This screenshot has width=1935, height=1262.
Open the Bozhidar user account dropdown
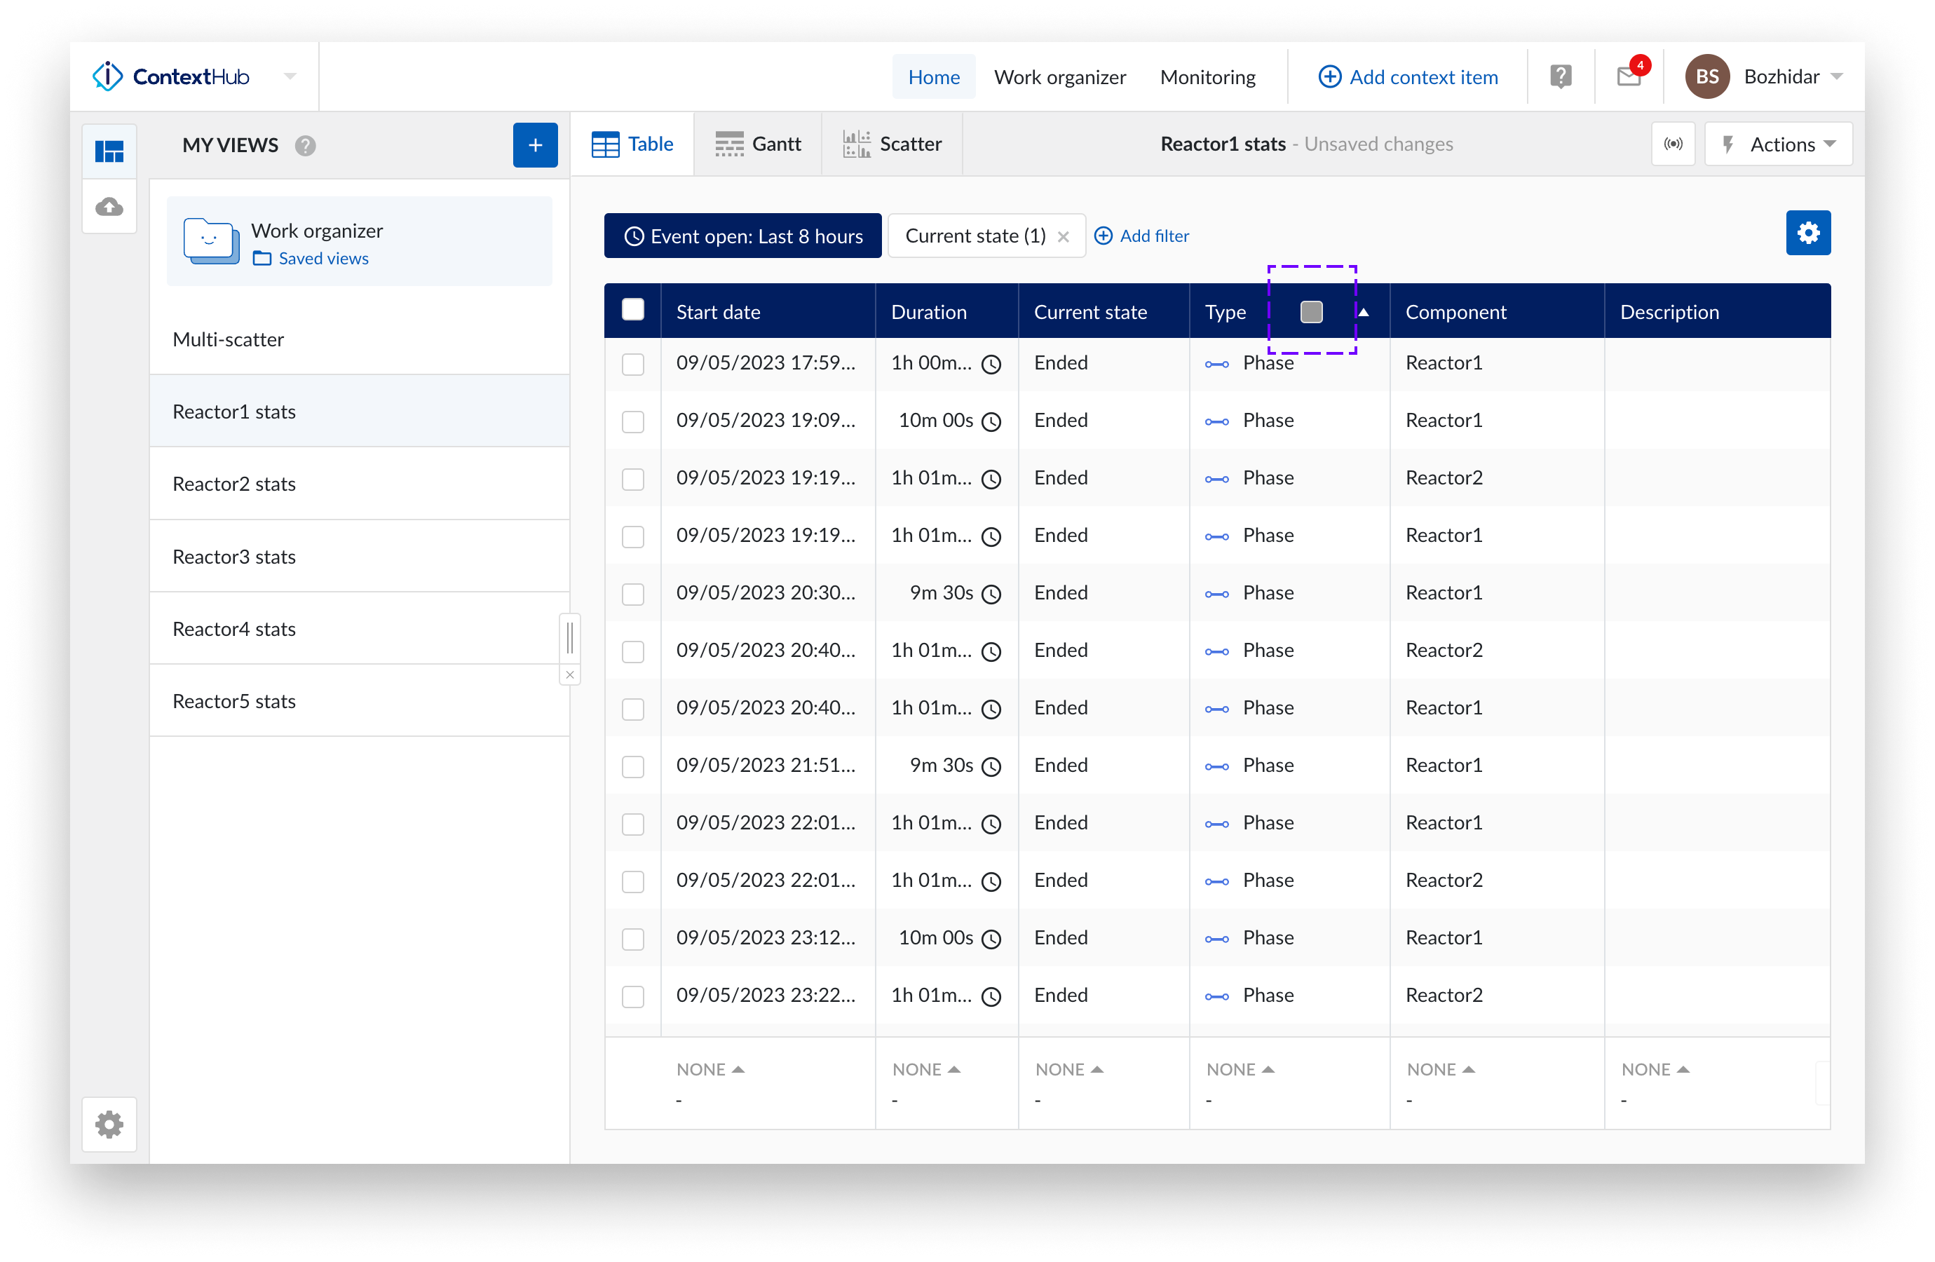[1788, 76]
